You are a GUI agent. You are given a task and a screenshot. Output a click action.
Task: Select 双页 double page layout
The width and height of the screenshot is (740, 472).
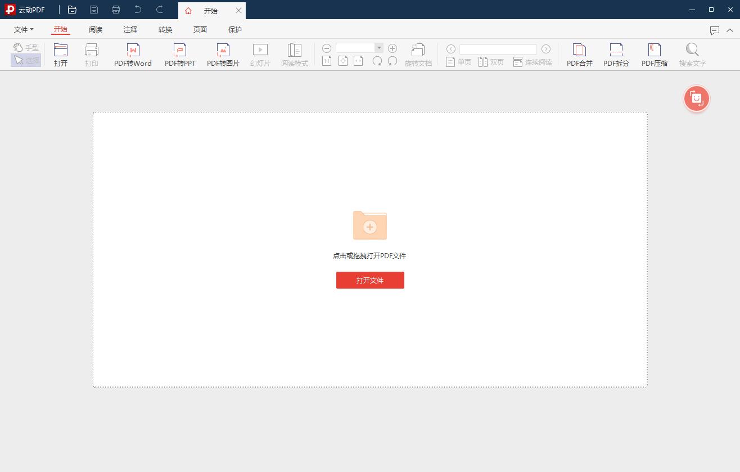click(x=491, y=62)
